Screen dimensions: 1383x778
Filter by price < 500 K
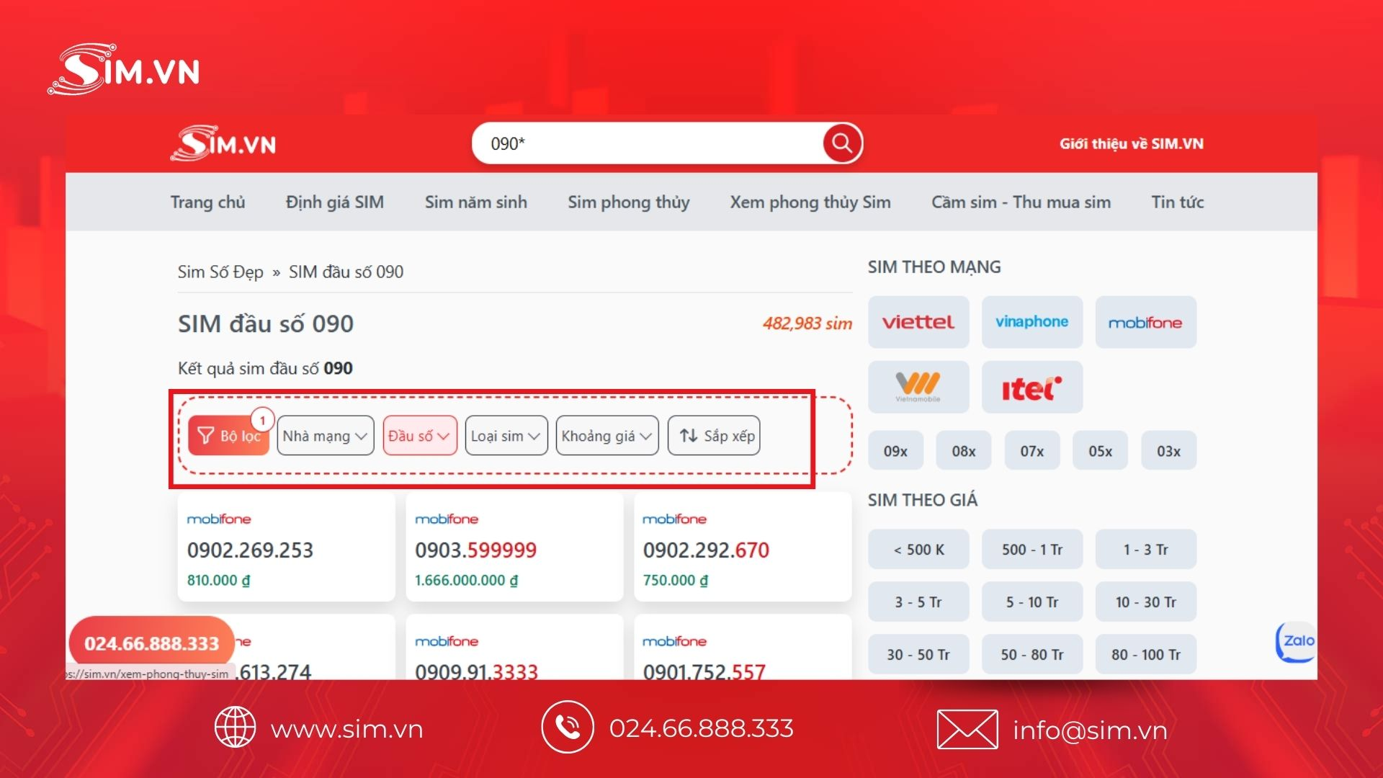(x=918, y=550)
